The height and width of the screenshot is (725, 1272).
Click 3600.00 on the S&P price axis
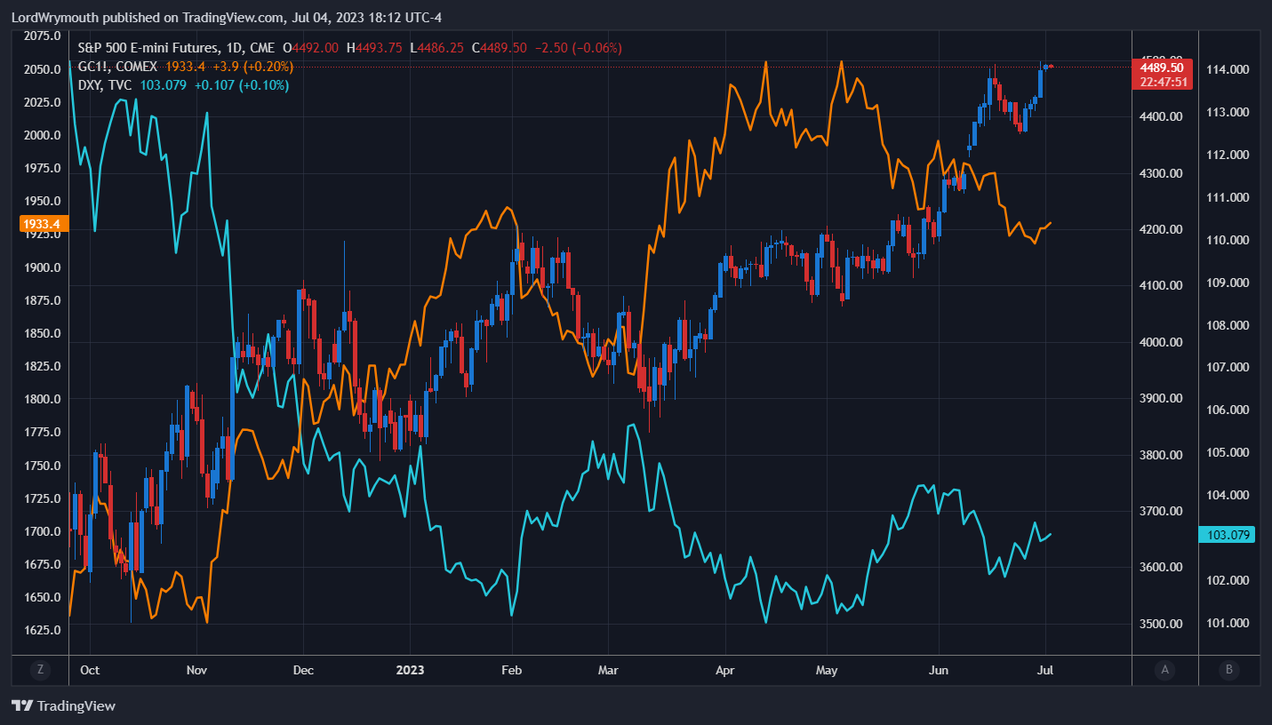pos(1162,567)
